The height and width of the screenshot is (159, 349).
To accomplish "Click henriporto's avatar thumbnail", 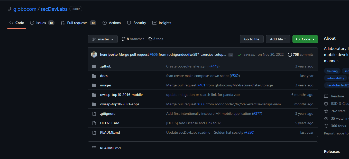I will (94, 54).
